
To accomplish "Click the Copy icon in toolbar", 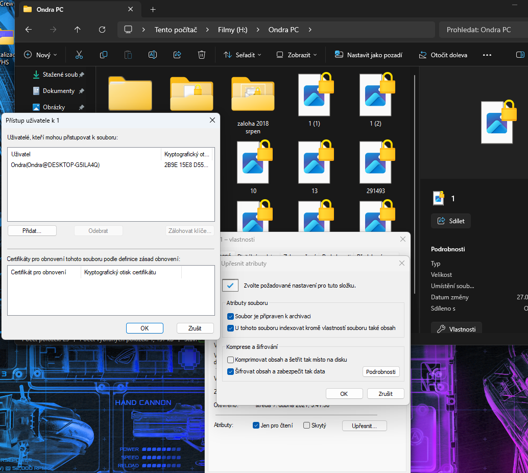I will coord(104,55).
